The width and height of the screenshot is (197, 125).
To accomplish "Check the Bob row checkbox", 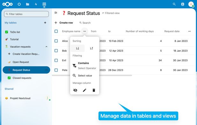I will click(56, 51).
